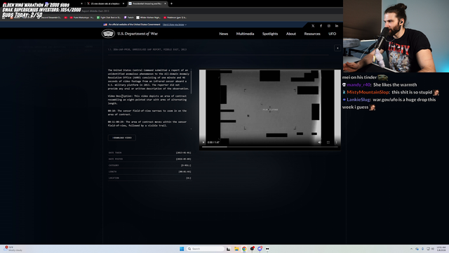Click the CATEGORY row value
Screen dimensions: 449x253
(186, 166)
